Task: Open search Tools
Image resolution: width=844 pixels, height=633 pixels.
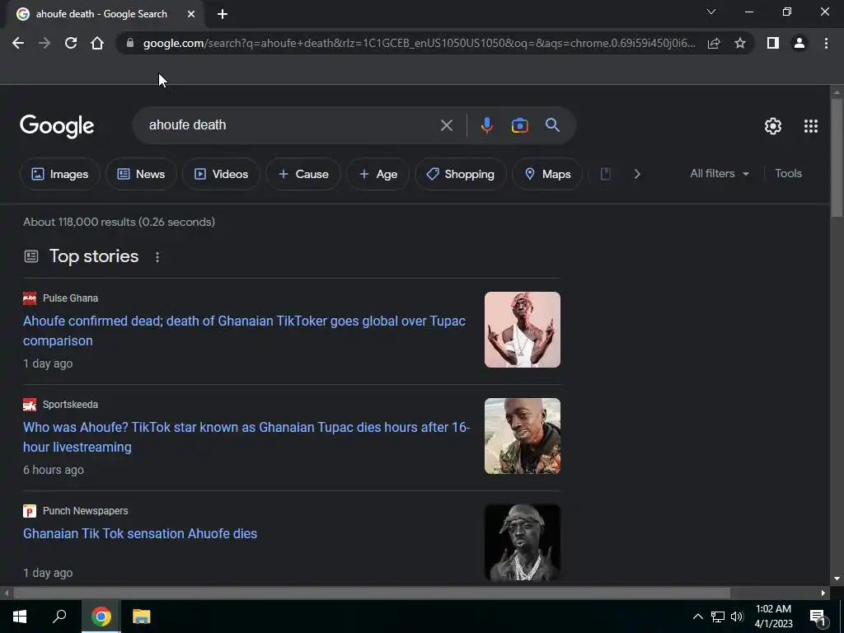Action: click(788, 173)
